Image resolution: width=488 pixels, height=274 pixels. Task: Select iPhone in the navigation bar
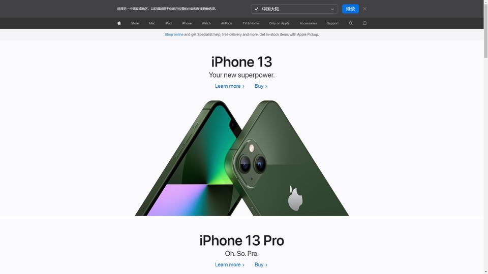tap(187, 23)
